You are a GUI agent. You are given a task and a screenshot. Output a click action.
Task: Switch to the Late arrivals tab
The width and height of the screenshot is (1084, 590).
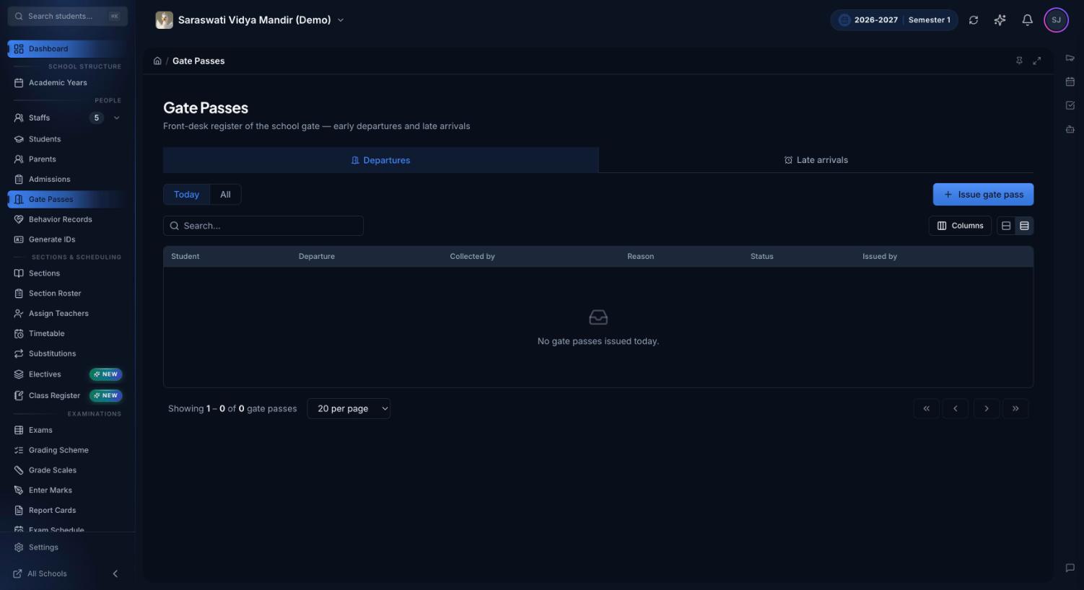816,160
